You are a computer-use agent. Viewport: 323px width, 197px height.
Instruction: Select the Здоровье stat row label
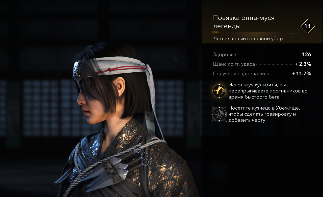tap(225, 55)
